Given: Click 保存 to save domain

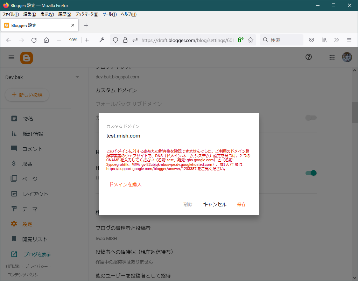Looking at the screenshot, I should [x=241, y=204].
